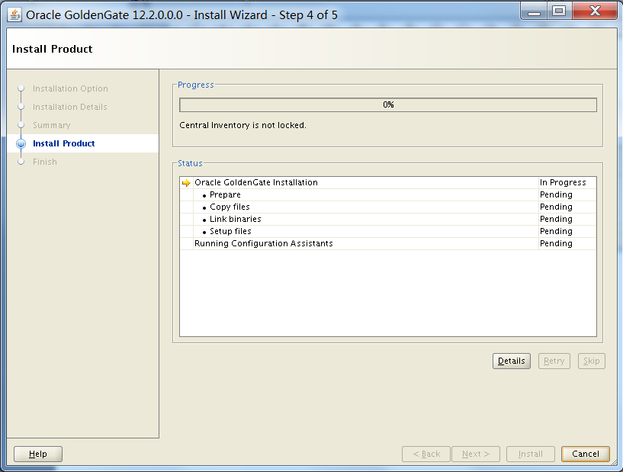The width and height of the screenshot is (623, 472).
Task: Select the Link binaries row
Action: tap(388, 220)
